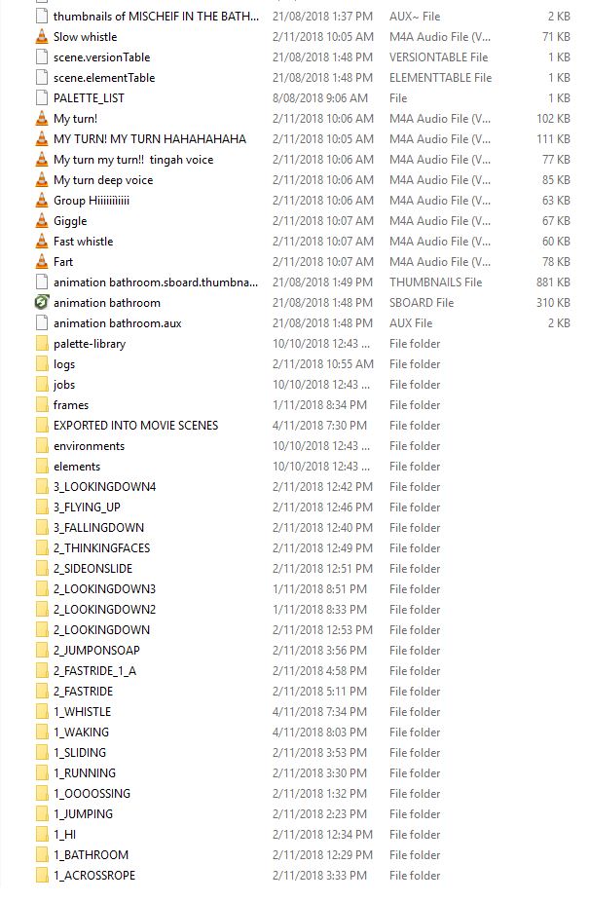Click the VLC icon beside Slow whistle

(x=42, y=37)
